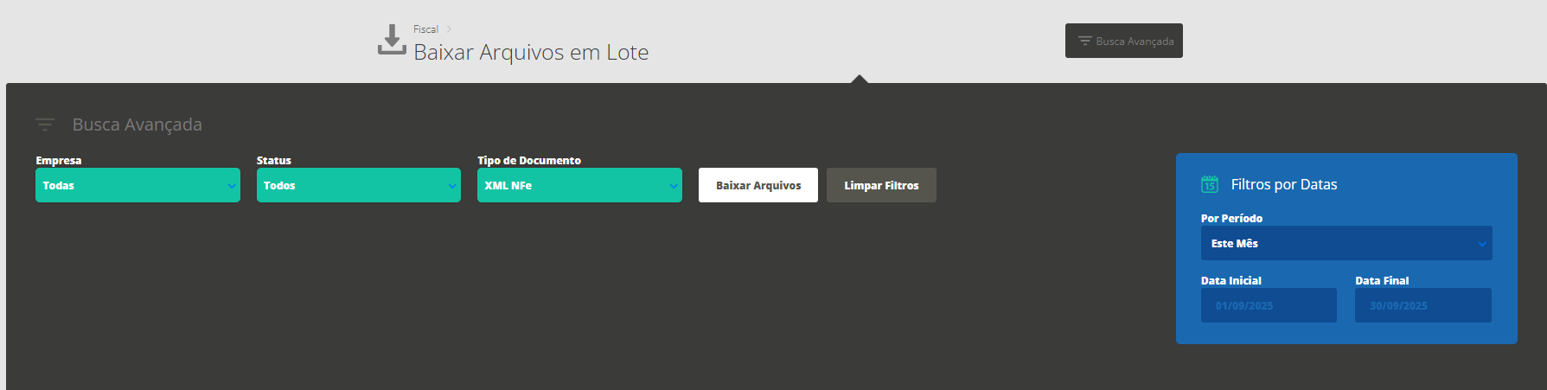The image size is (1547, 390).
Task: Focus the Data Inicial date field
Action: pos(1268,305)
